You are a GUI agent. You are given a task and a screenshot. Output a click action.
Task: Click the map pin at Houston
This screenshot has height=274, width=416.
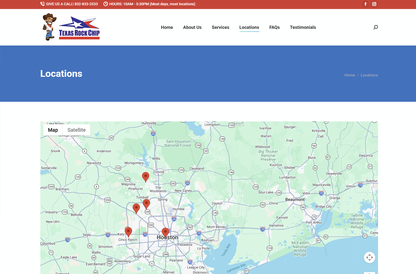point(165,232)
